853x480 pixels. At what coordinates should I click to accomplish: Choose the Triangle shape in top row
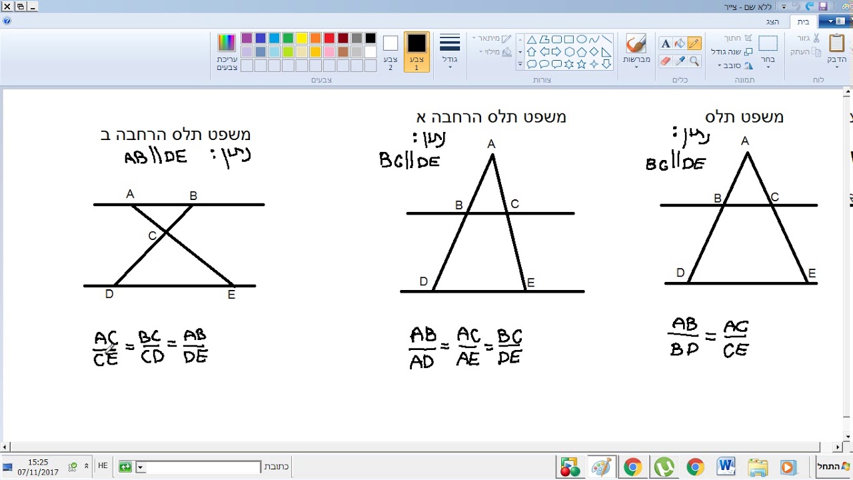(532, 39)
